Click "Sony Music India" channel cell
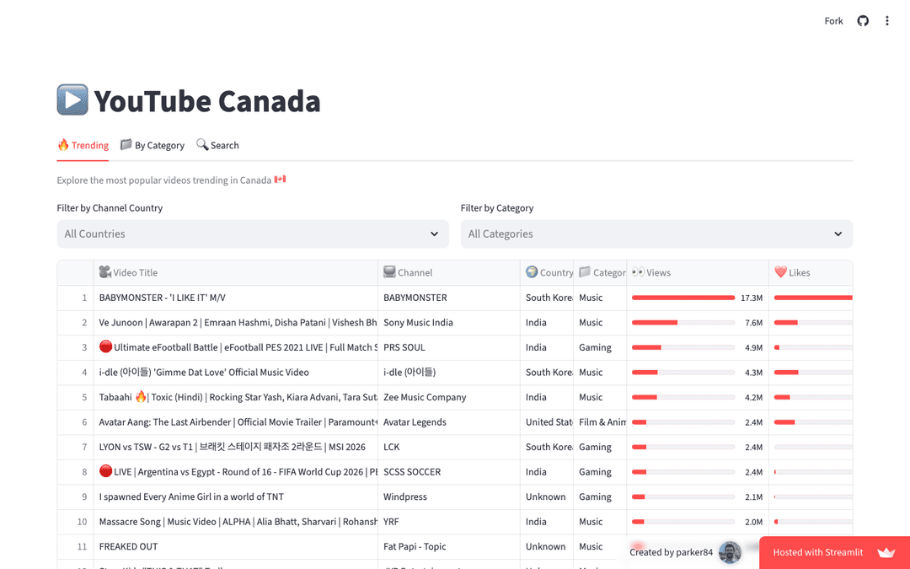 [448, 322]
